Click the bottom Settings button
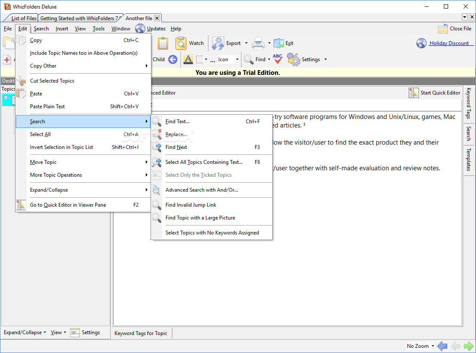 (85, 332)
